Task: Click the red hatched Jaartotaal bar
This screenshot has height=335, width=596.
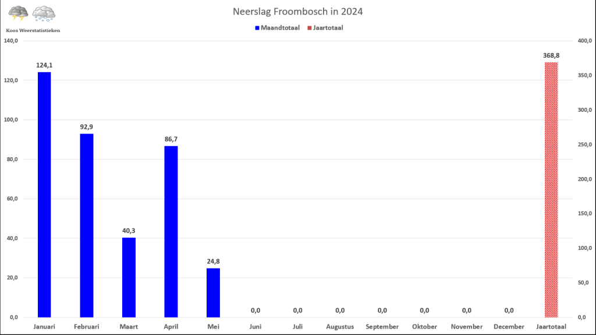Action: pyautogui.click(x=551, y=189)
